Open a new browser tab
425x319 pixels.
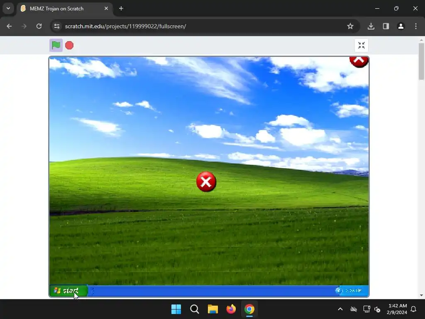click(121, 8)
